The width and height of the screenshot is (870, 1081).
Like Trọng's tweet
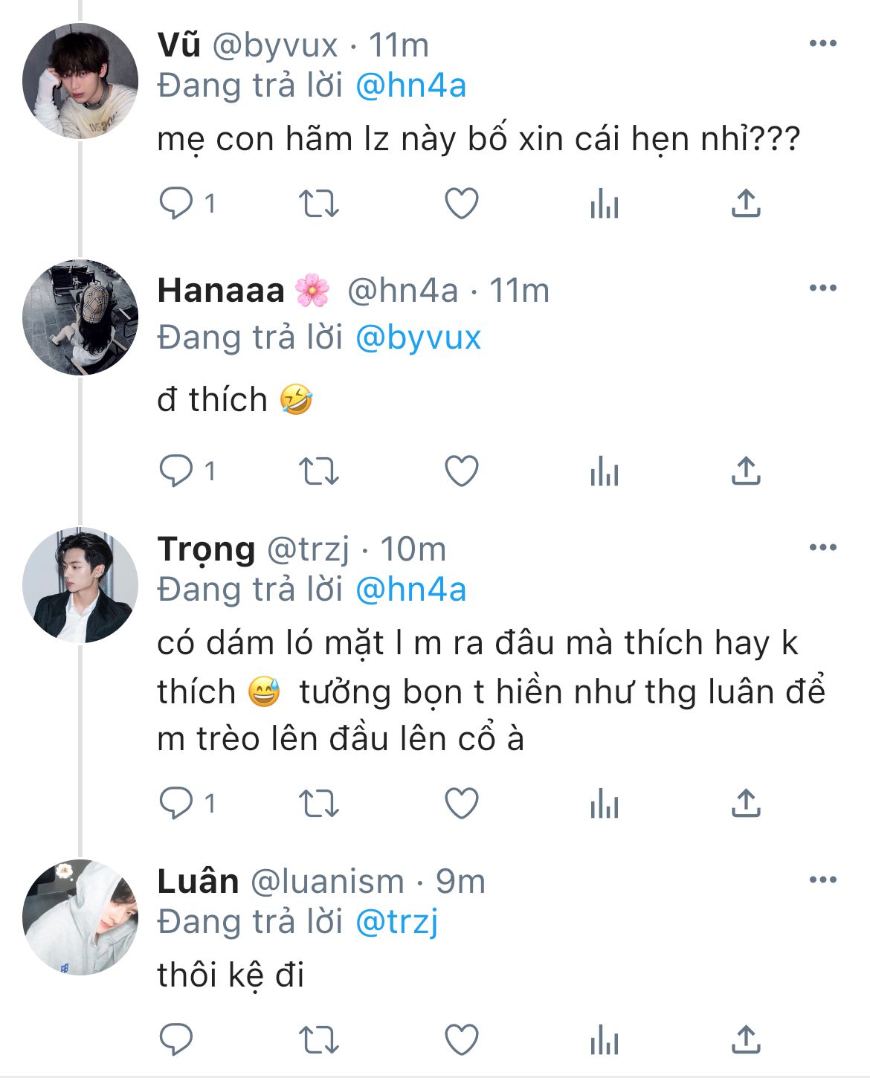pyautogui.click(x=461, y=804)
